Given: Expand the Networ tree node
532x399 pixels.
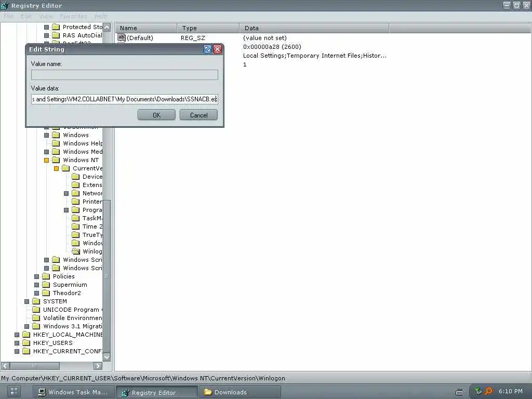Looking at the screenshot, I should [x=66, y=193].
